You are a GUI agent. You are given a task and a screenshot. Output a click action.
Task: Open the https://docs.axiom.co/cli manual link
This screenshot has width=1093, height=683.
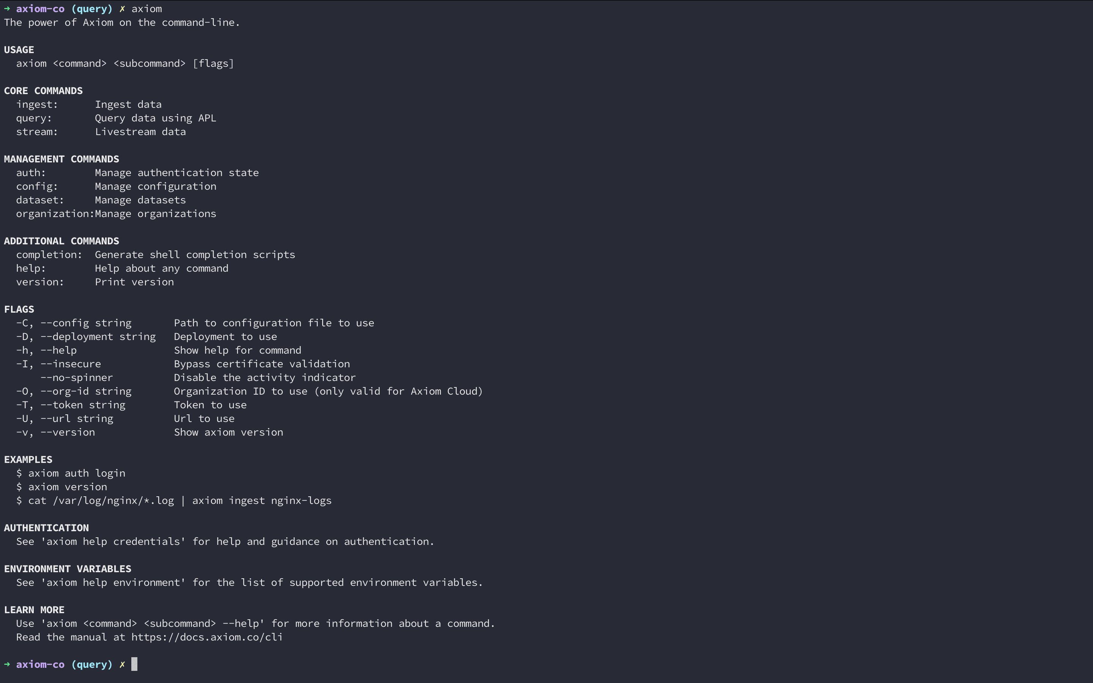(207, 637)
